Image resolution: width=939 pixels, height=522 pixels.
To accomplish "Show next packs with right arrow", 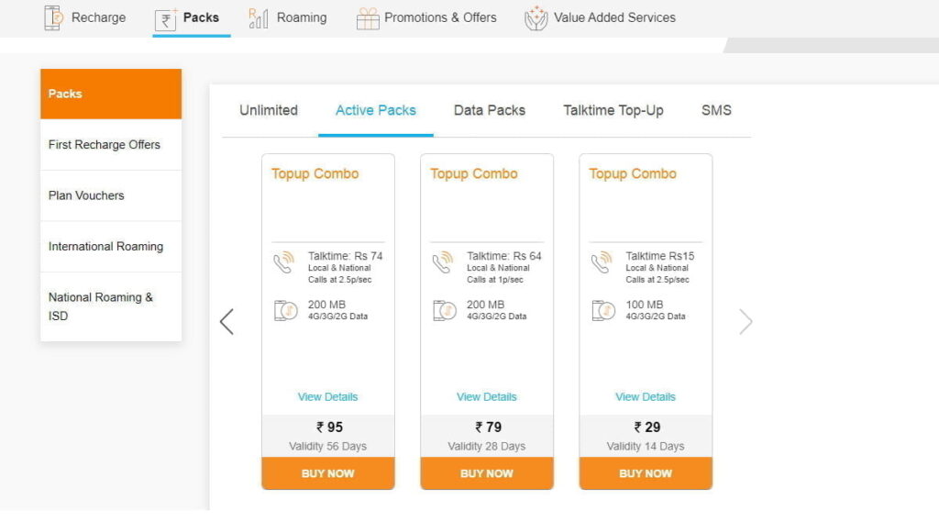I will (x=746, y=322).
